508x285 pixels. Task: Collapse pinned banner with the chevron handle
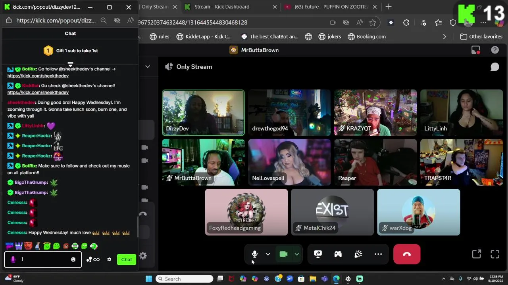click(x=70, y=64)
